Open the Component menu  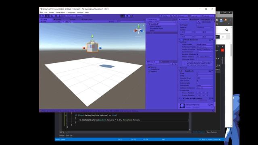[x=71, y=12]
